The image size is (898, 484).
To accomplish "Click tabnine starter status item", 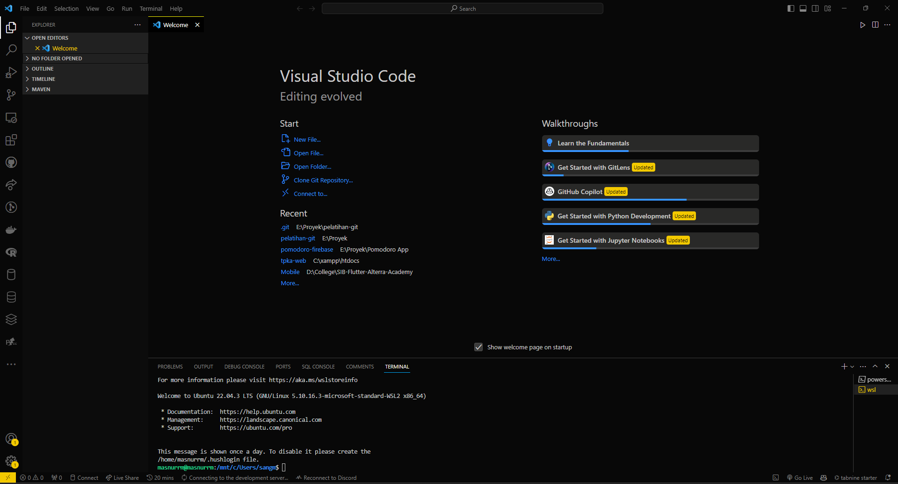I will tap(855, 477).
